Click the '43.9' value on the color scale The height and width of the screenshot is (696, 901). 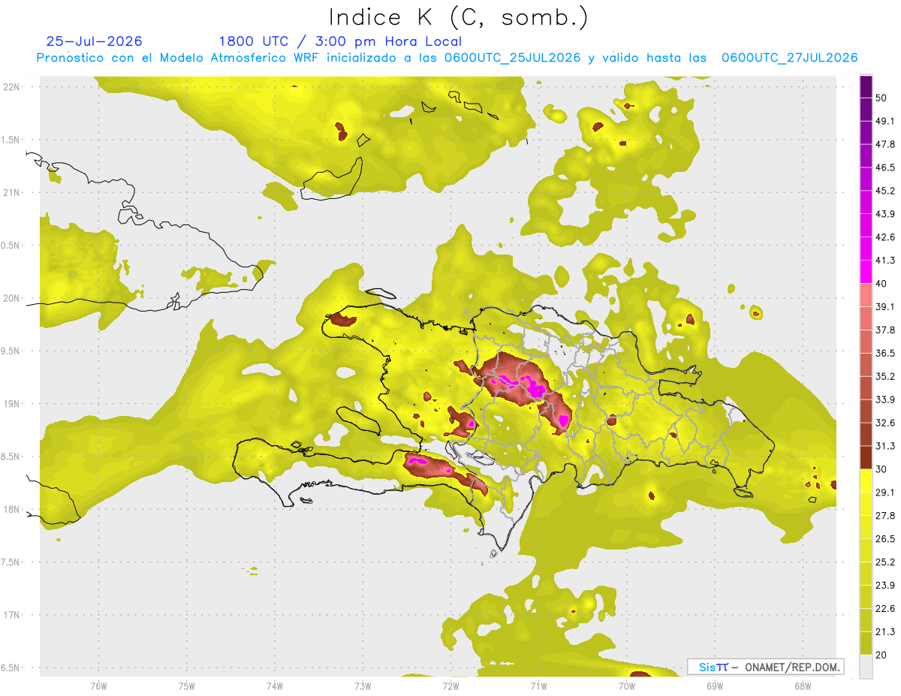[886, 214]
